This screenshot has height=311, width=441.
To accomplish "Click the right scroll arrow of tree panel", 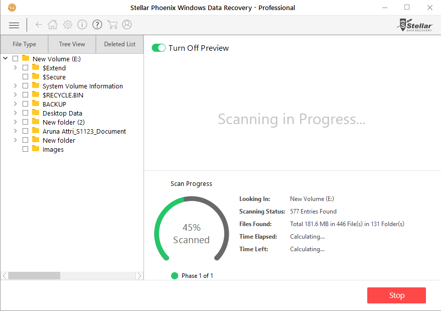I will pyautogui.click(x=139, y=275).
